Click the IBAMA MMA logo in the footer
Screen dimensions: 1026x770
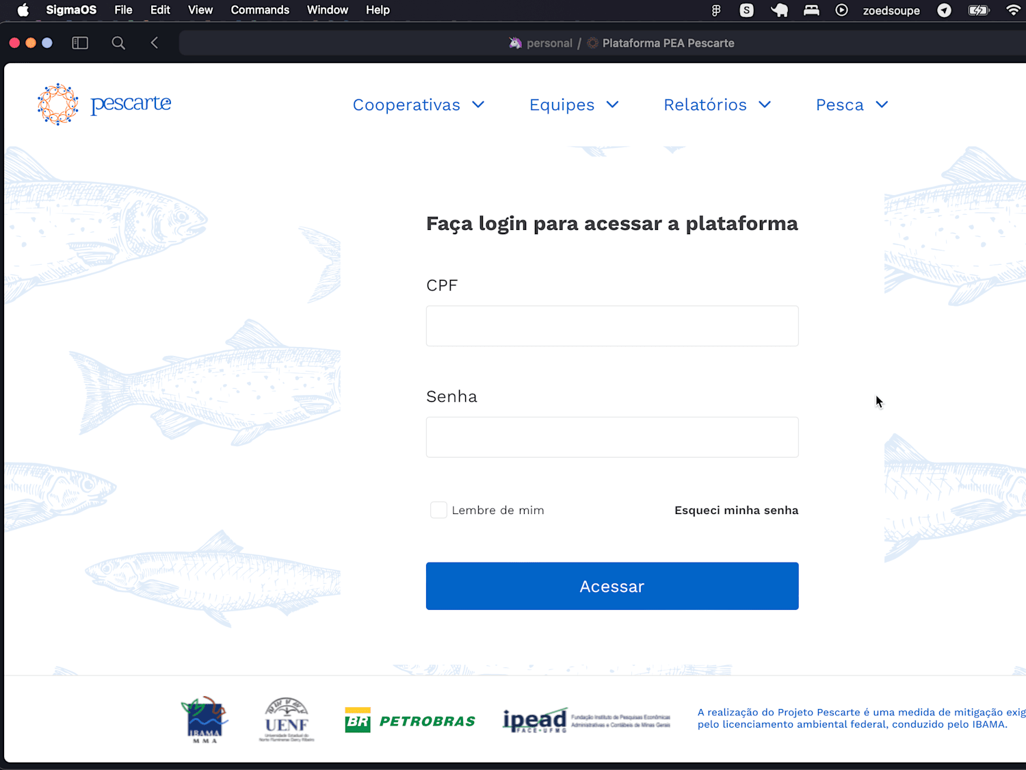(205, 720)
